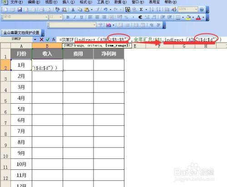Toggle Italic formatting
This screenshot has width=227, height=187.
pyautogui.click(x=74, y=17)
